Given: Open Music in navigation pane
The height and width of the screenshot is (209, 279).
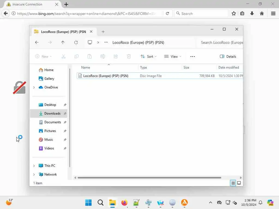Looking at the screenshot, I should pyautogui.click(x=48, y=140).
